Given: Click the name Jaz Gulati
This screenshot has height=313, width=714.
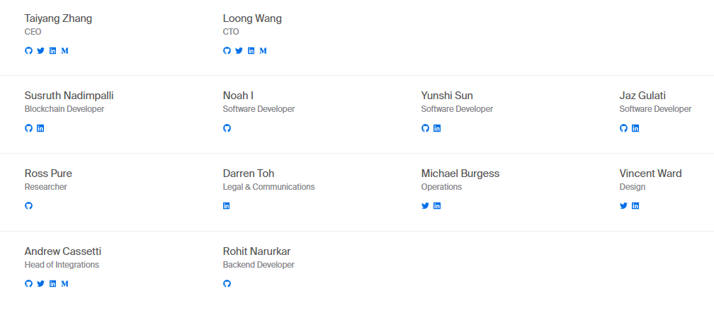Looking at the screenshot, I should (x=642, y=96).
